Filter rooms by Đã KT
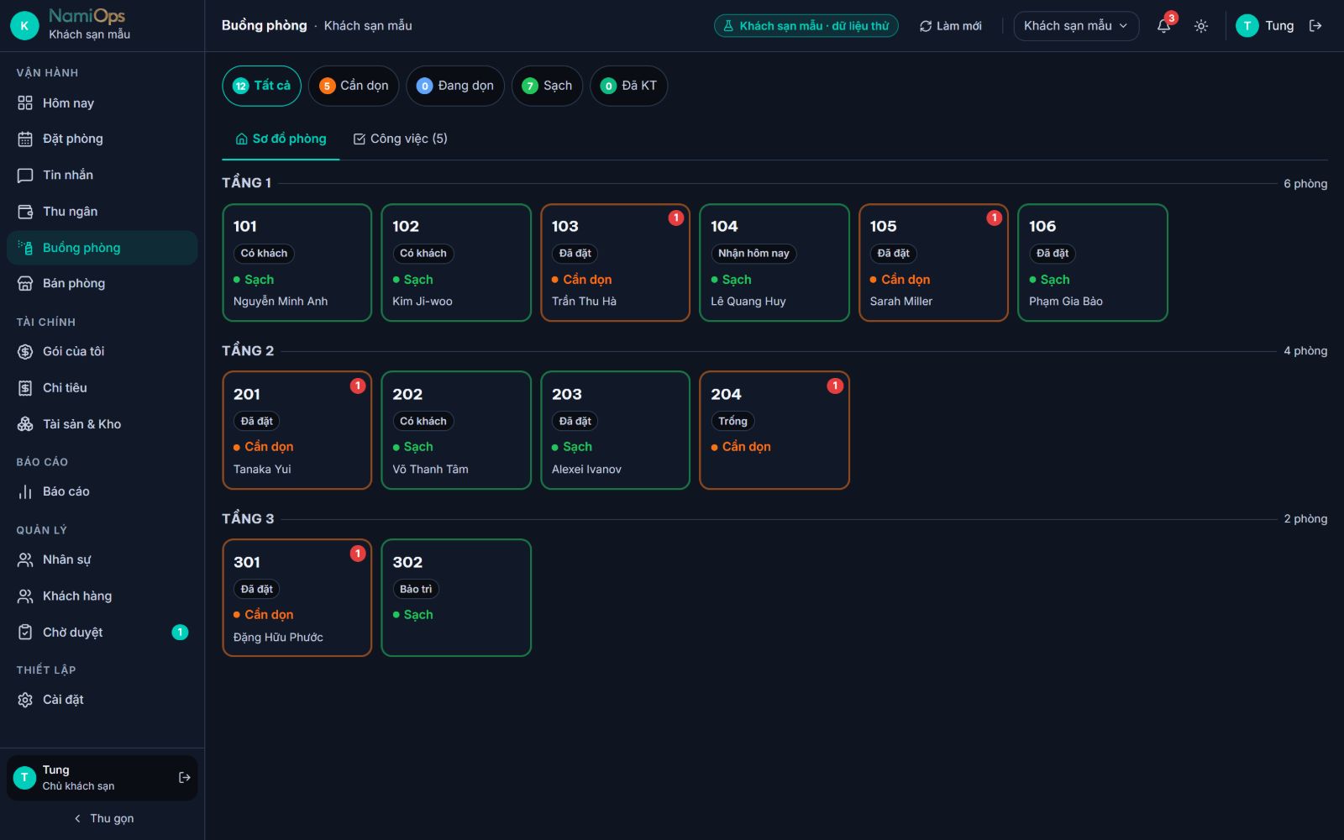Screen dimensions: 1344x840 pyautogui.click(x=628, y=86)
